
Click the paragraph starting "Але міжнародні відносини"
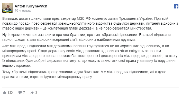point(90,56)
